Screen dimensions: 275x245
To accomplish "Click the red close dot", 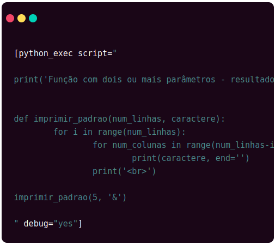I will tap(10, 19).
